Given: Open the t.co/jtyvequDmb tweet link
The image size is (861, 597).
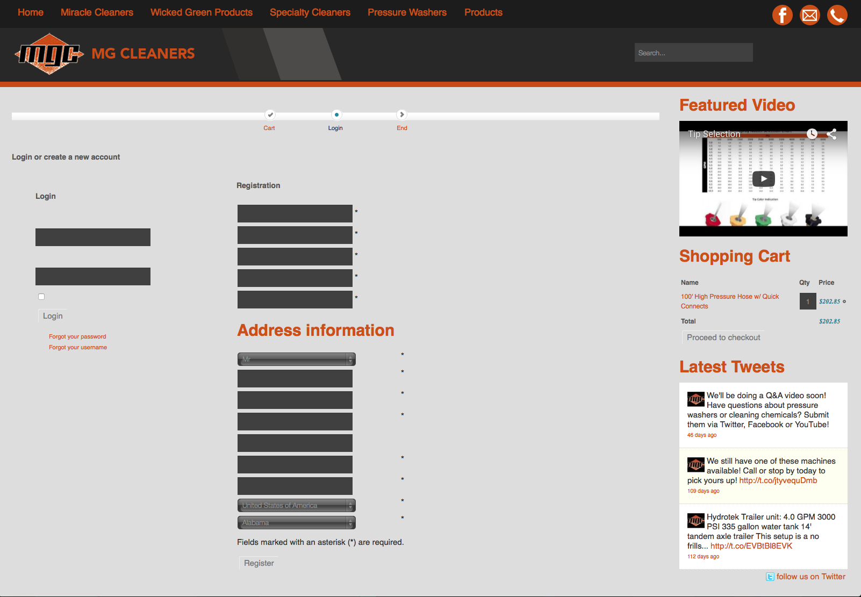Looking at the screenshot, I should pyautogui.click(x=778, y=480).
